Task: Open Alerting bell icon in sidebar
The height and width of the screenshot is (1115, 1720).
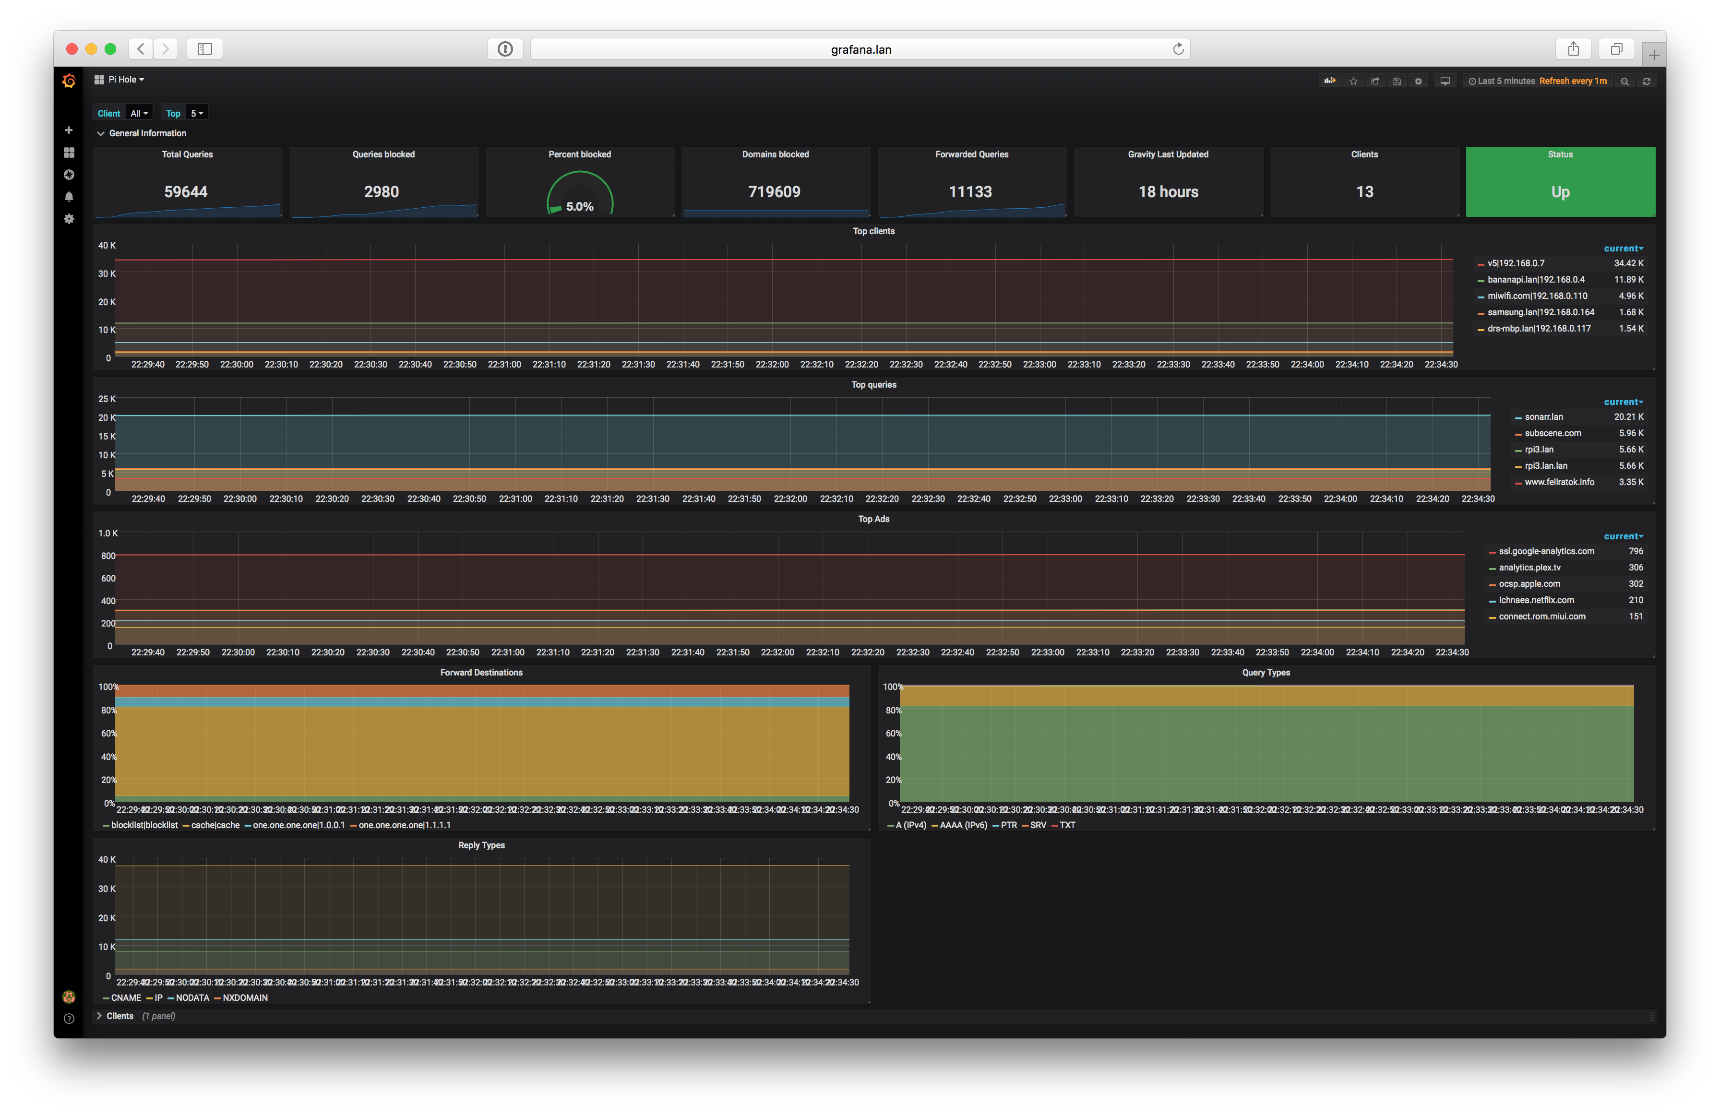Action: [x=69, y=197]
